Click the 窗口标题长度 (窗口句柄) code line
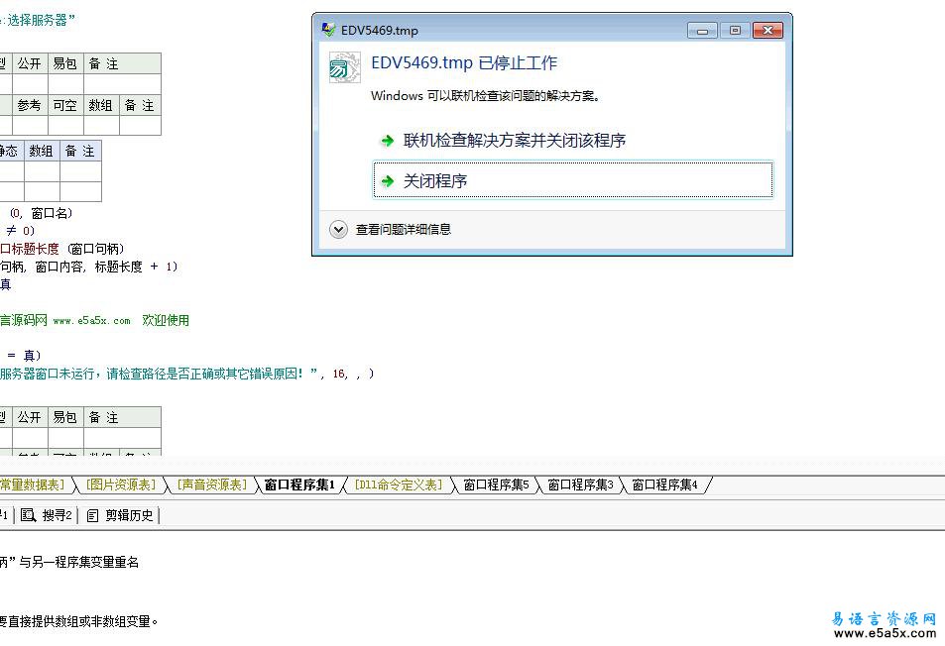The height and width of the screenshot is (646, 945). [62, 249]
